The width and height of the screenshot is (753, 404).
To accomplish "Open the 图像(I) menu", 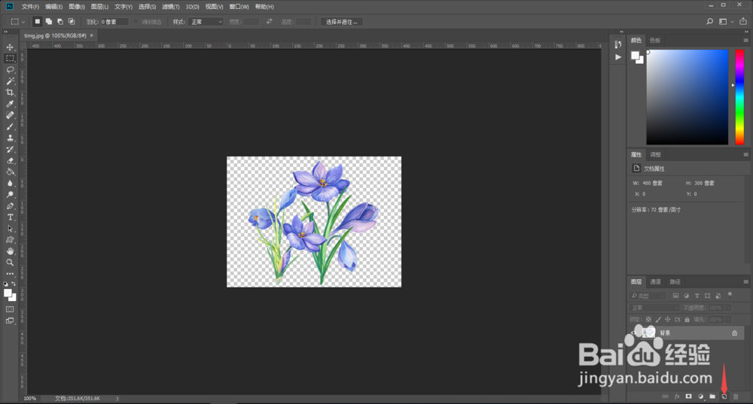I will point(77,7).
